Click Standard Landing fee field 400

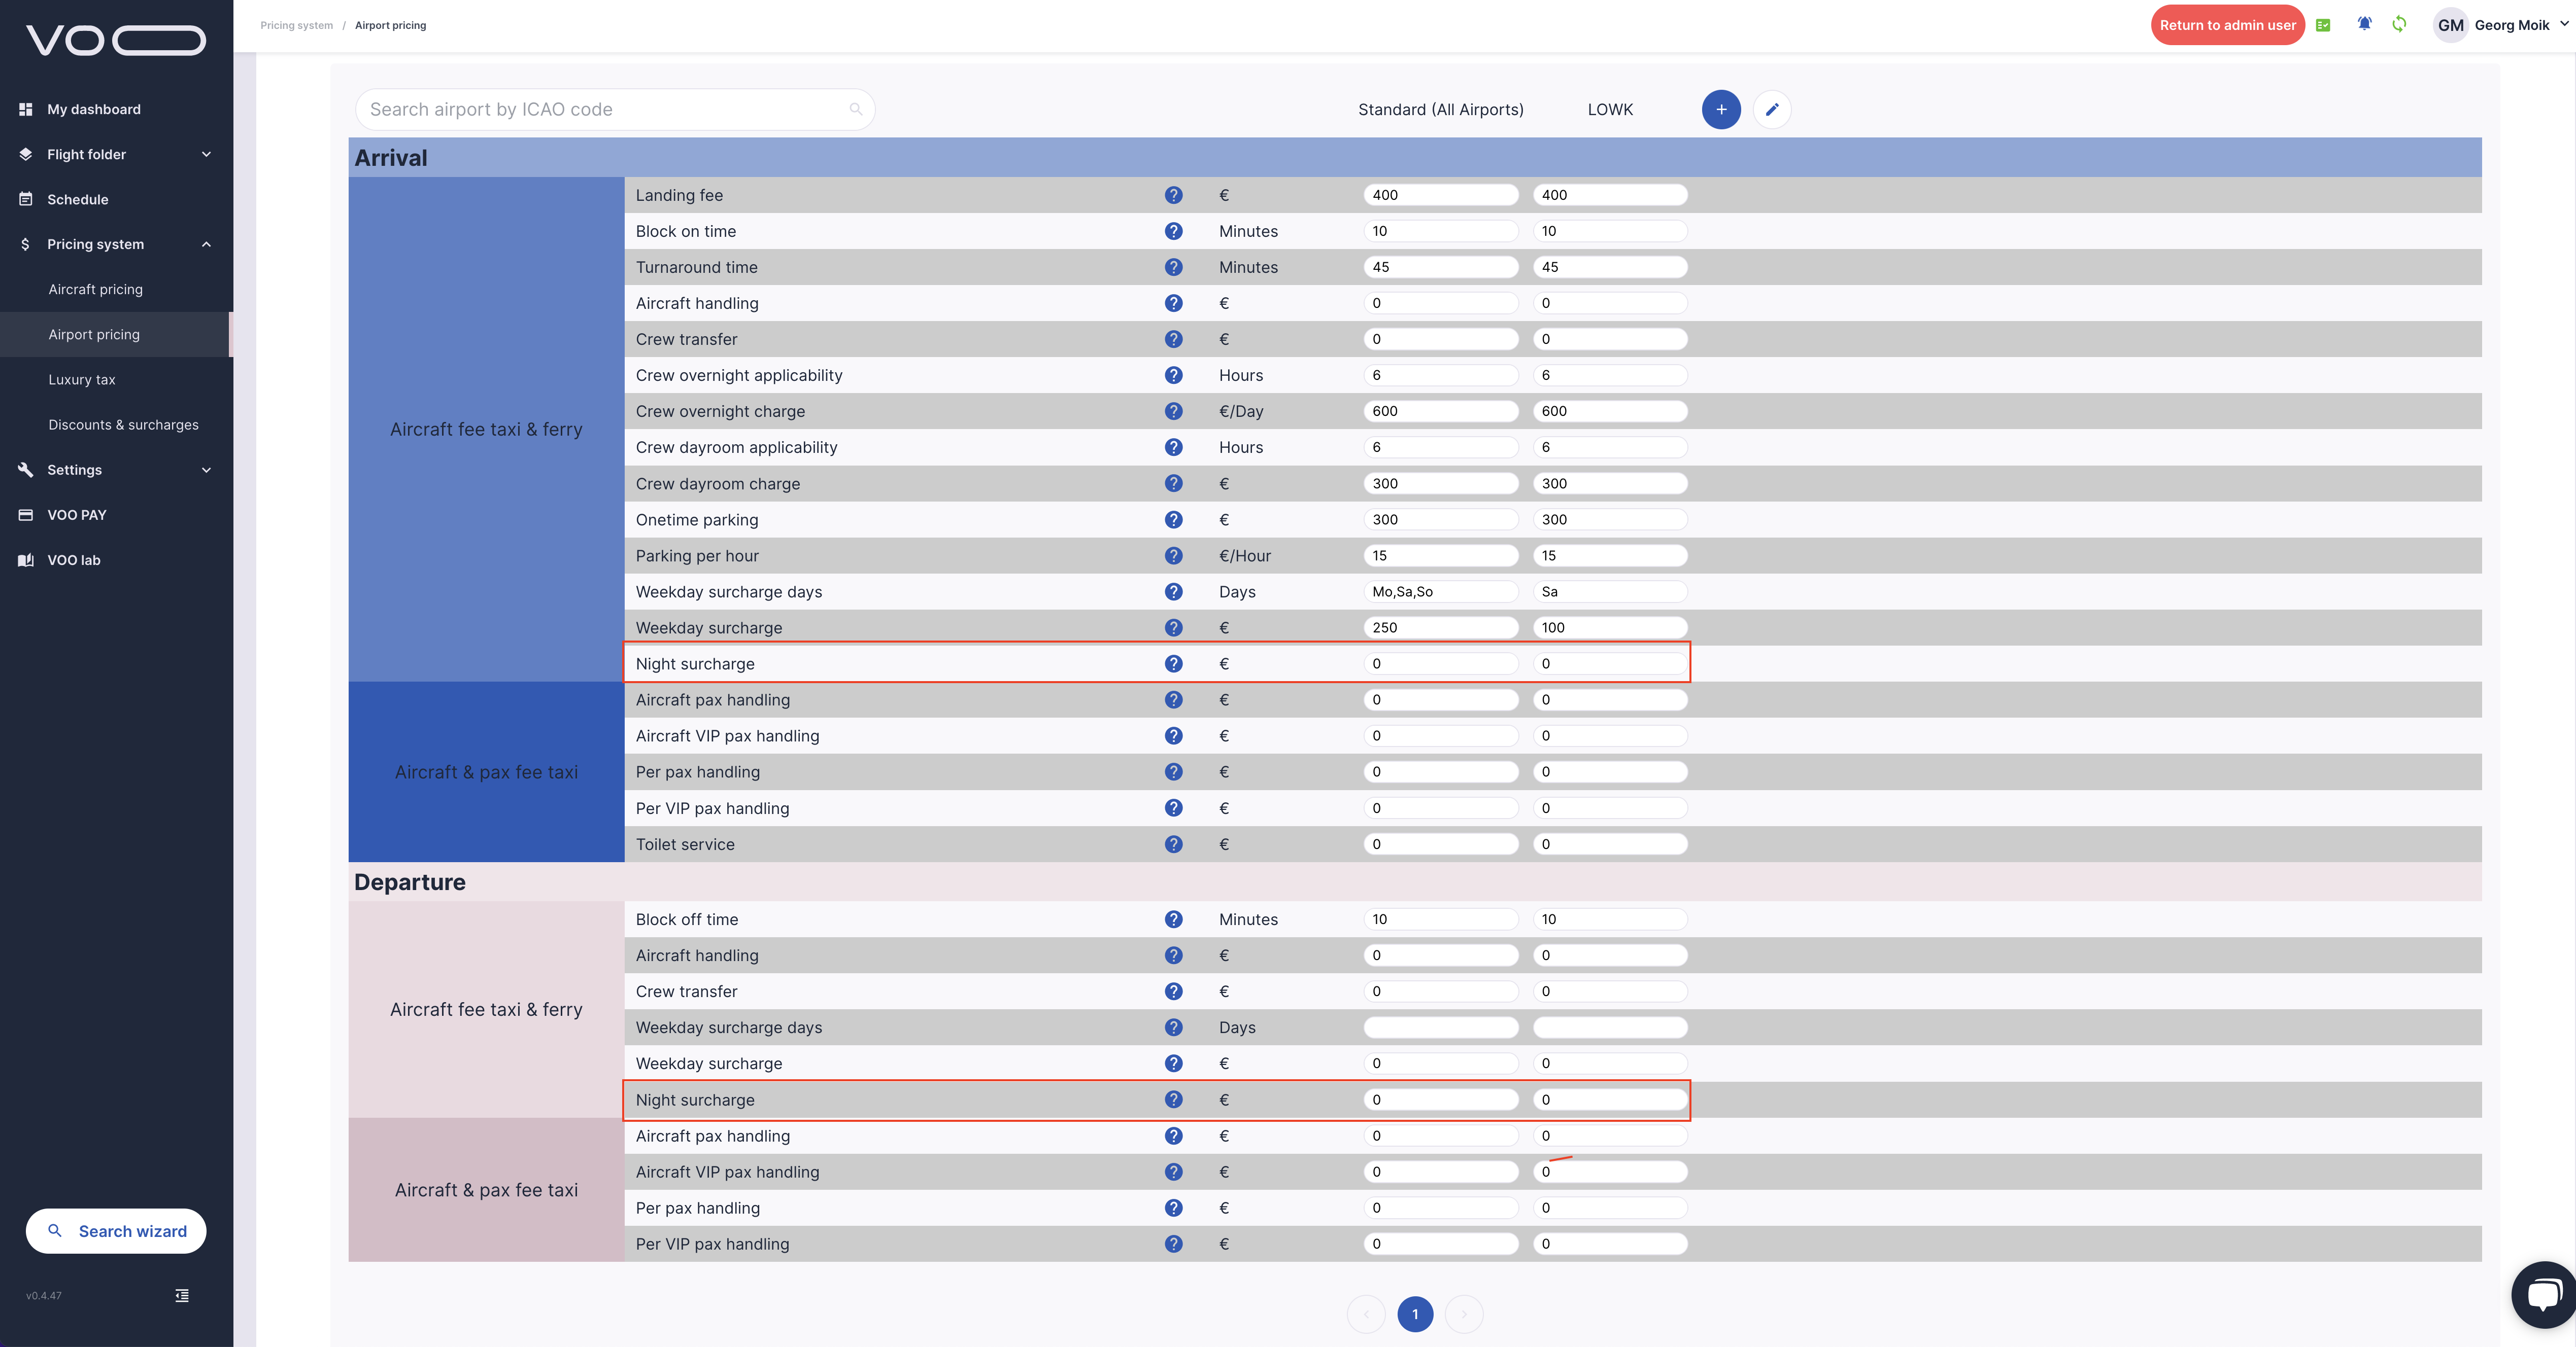tap(1441, 195)
